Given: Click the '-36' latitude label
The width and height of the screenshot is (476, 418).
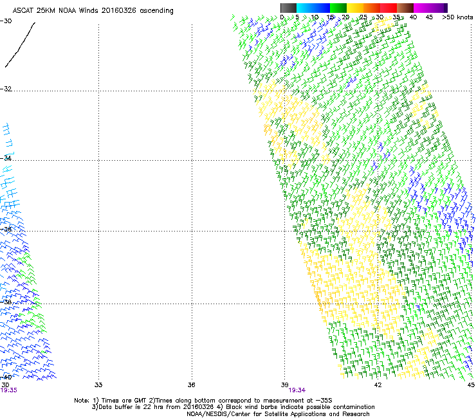Looking at the screenshot, I should tap(6, 229).
